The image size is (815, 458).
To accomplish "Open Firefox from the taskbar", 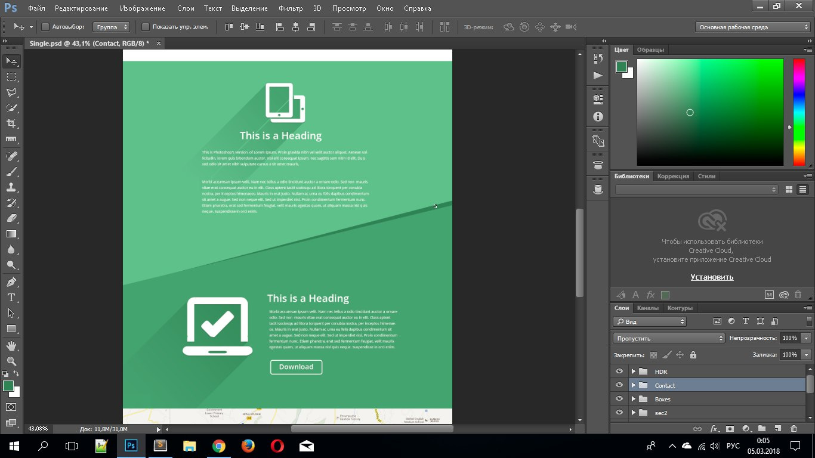I will [248, 445].
